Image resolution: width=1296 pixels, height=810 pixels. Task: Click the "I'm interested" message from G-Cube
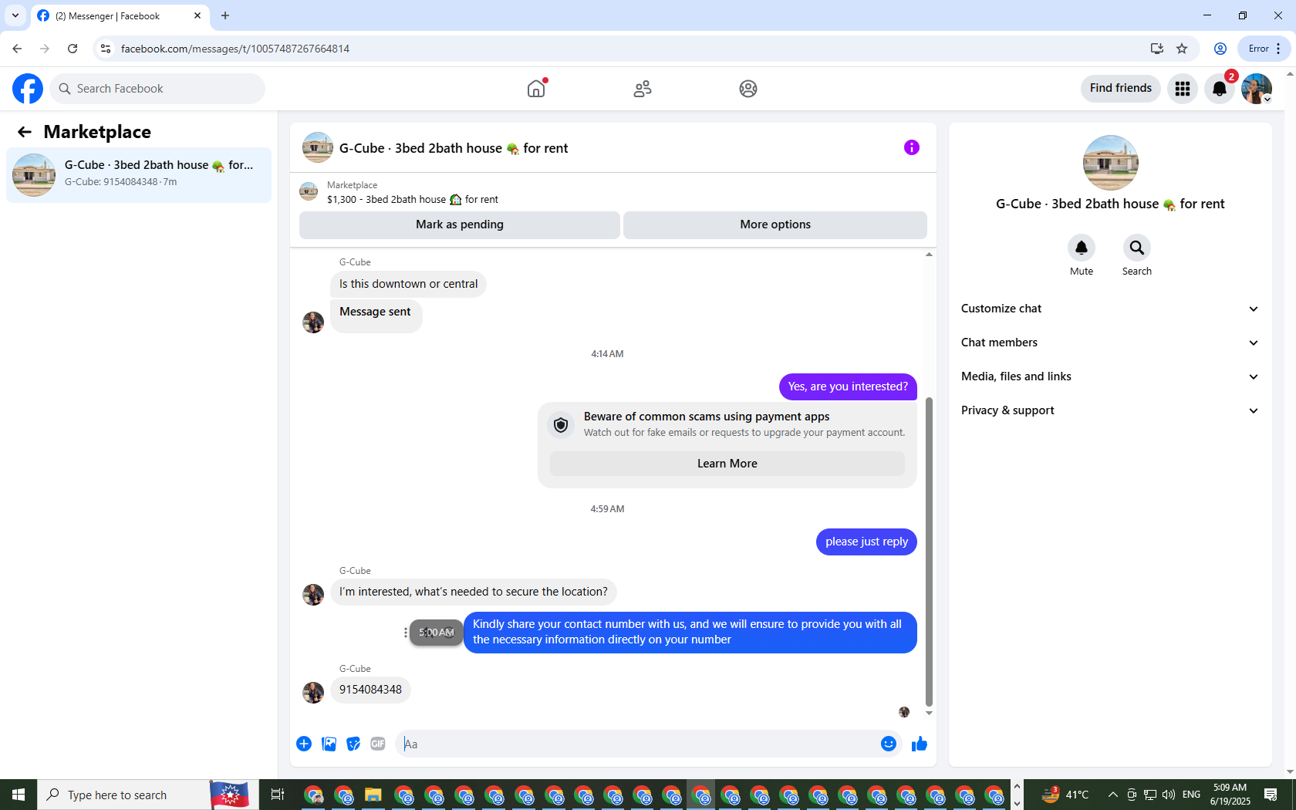pos(474,592)
